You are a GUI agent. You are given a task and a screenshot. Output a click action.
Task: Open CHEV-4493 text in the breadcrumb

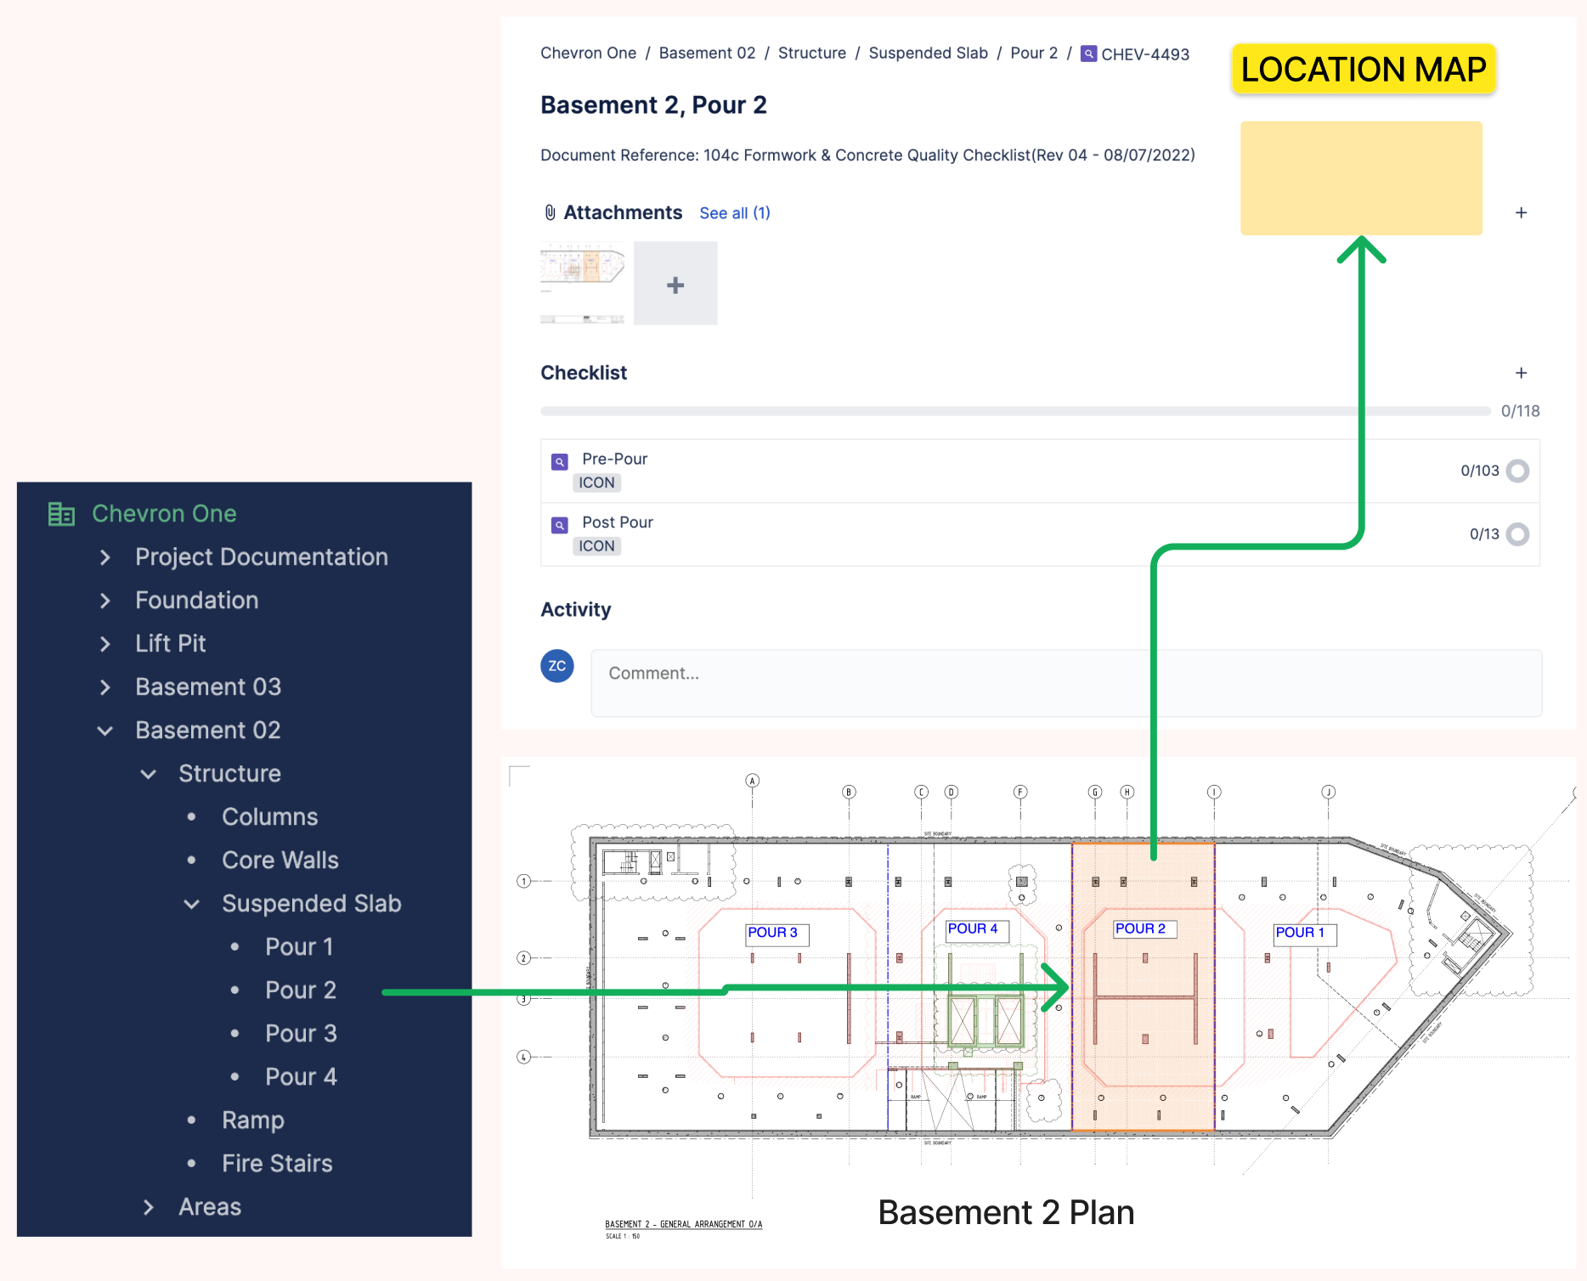(x=1145, y=54)
